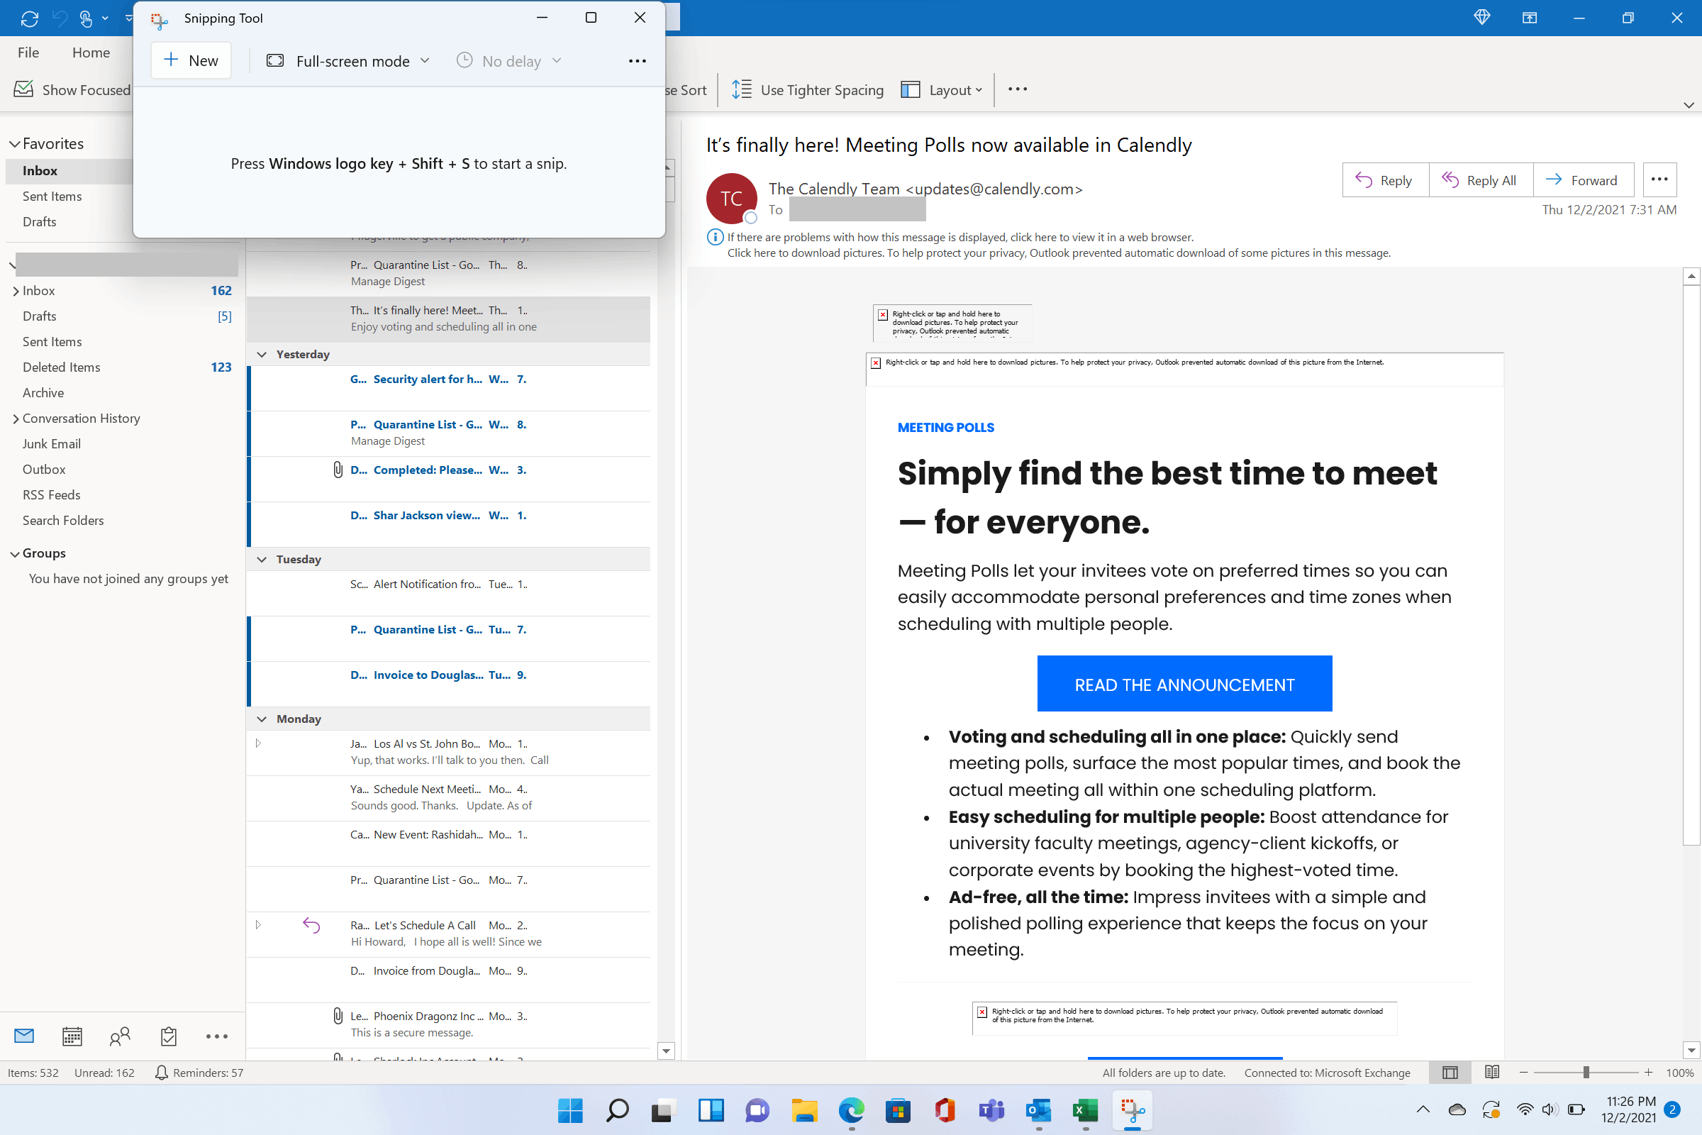Open Shar Jackson viewed email
Viewport: 1702px width, 1135px height.
449,524
